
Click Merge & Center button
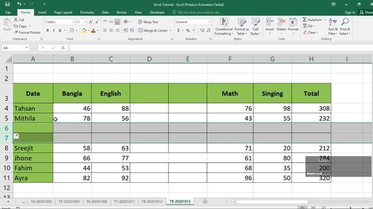[153, 30]
